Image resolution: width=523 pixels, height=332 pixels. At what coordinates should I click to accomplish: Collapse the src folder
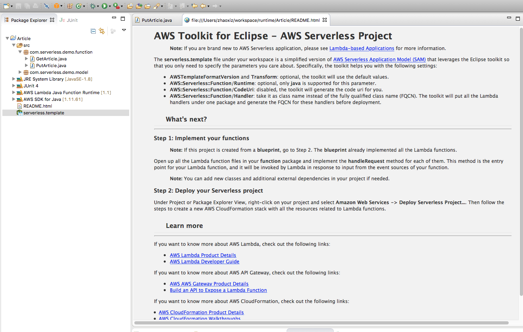pos(14,45)
